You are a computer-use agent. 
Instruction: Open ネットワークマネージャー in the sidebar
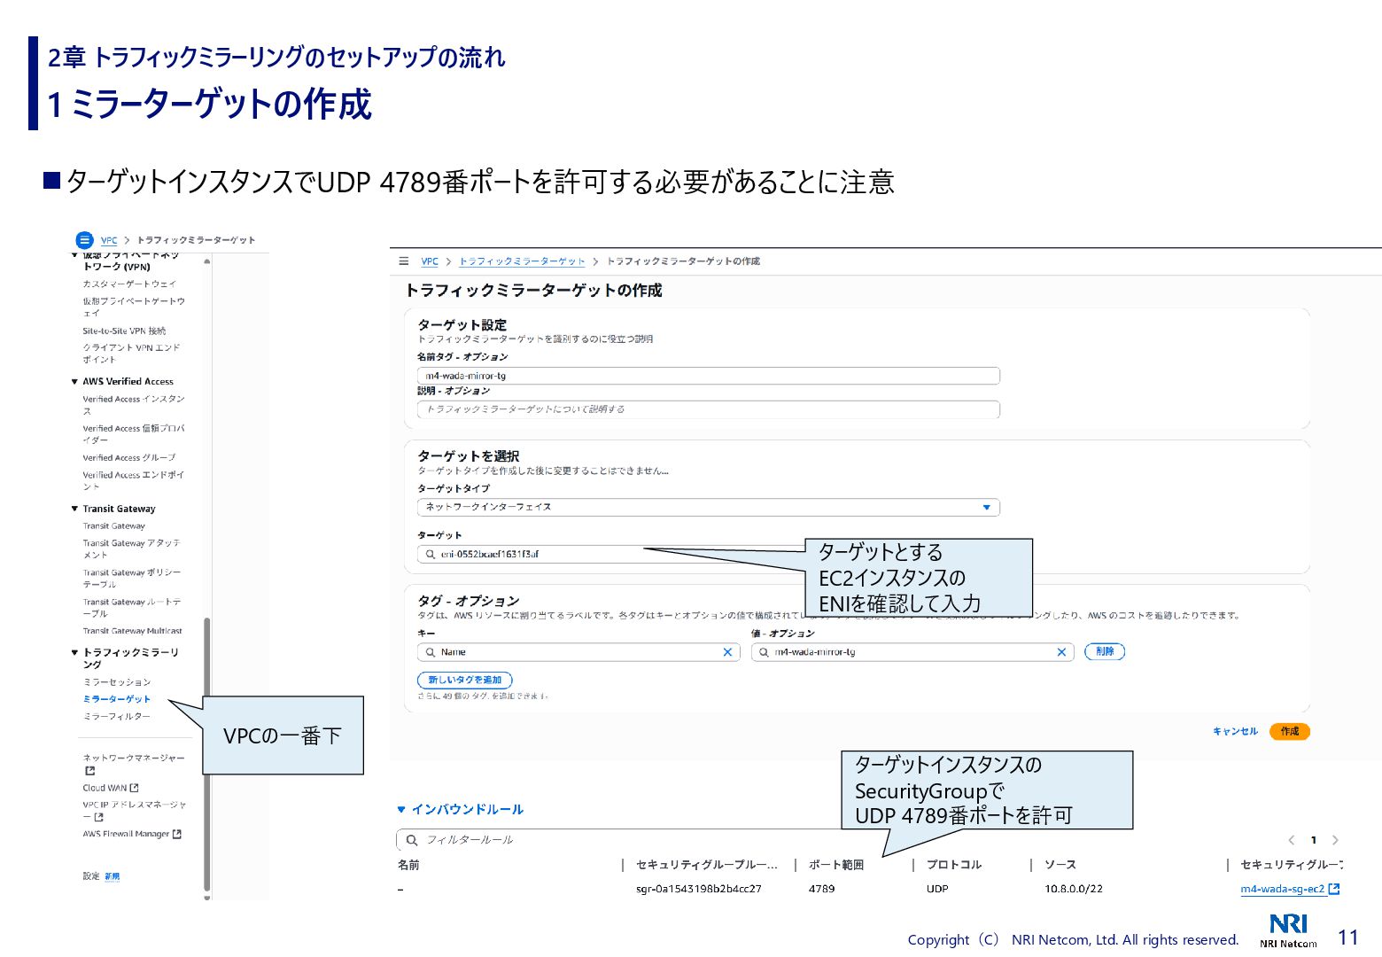point(134,759)
